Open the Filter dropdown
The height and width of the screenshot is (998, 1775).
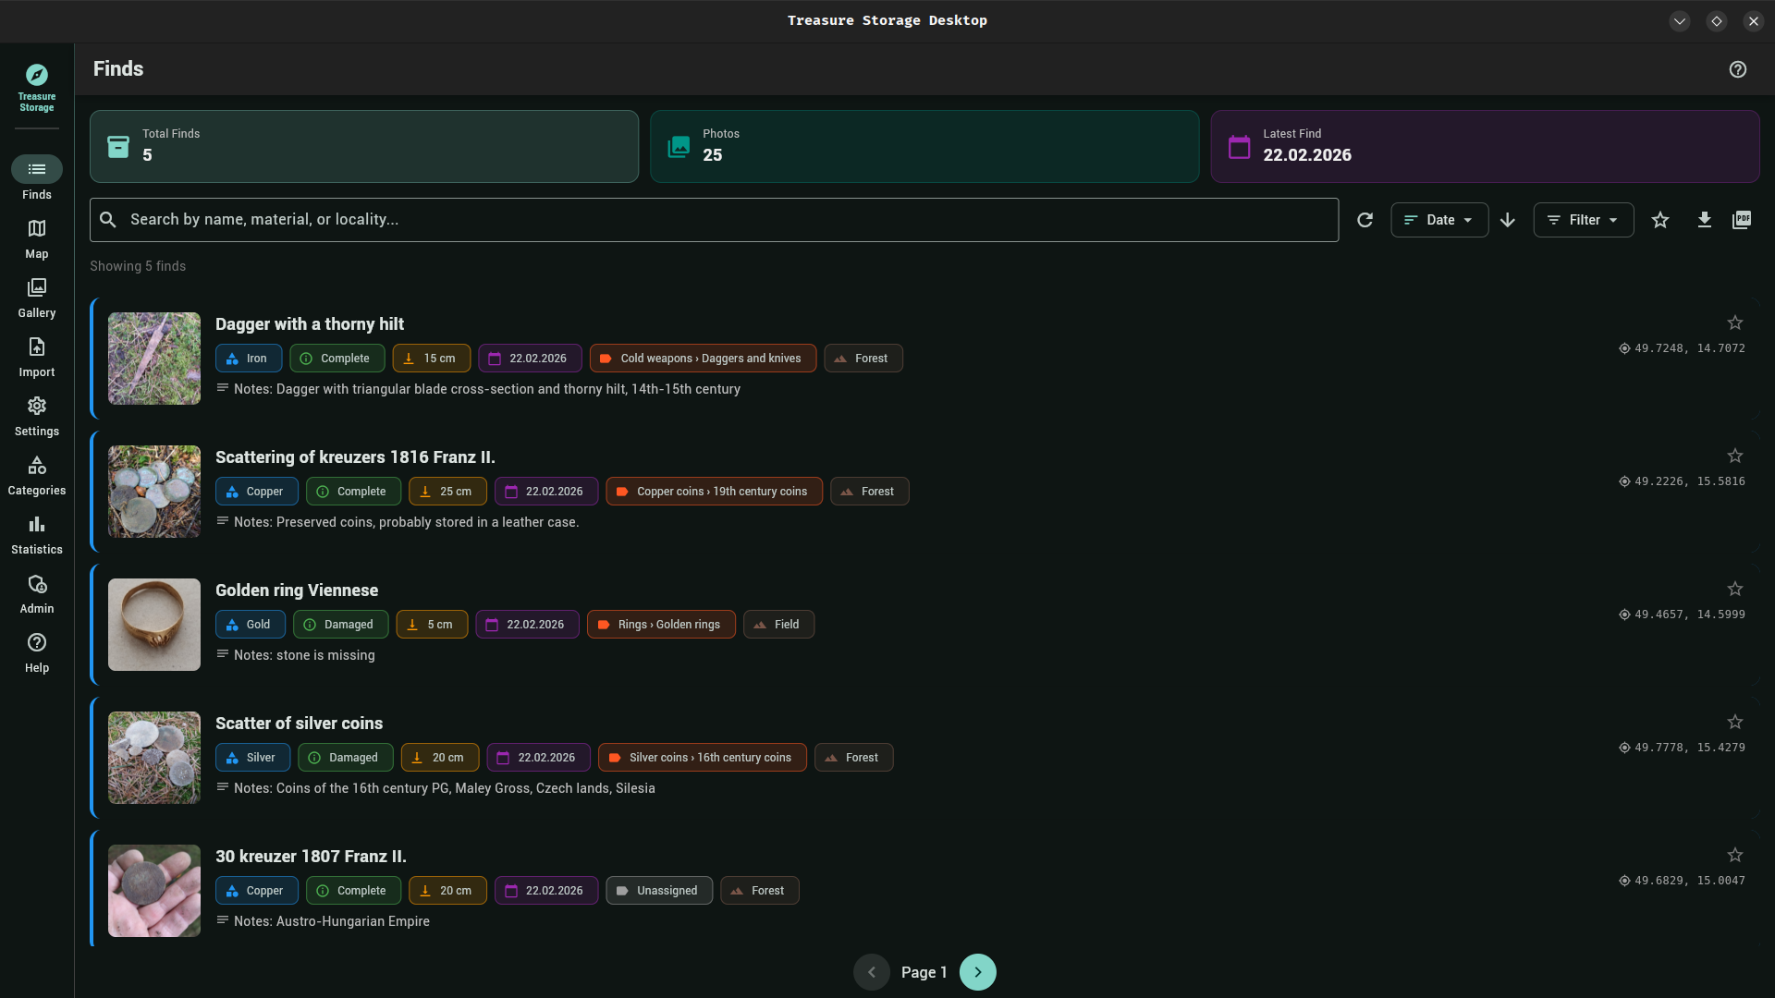coord(1583,219)
